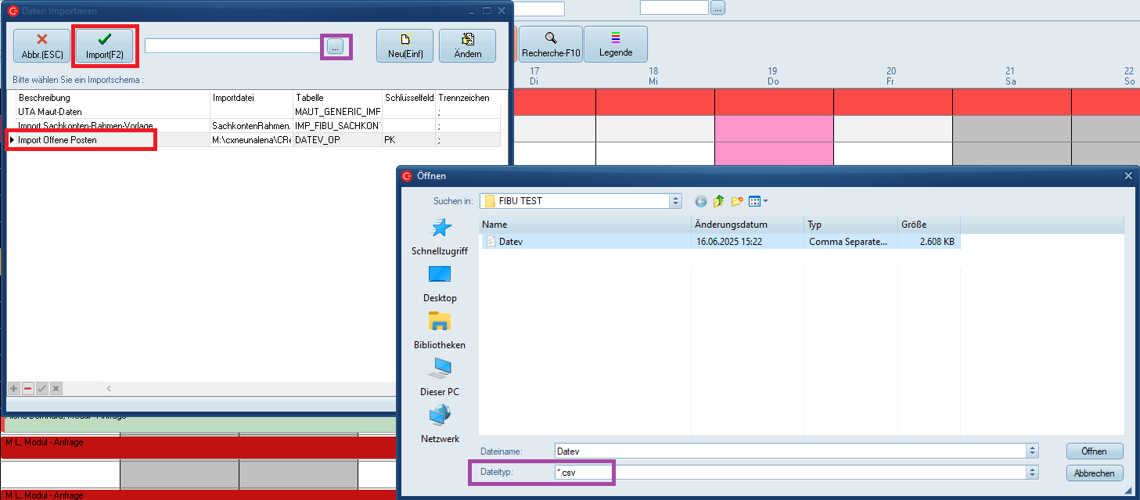
Task: Click the Öffnen button
Action: pyautogui.click(x=1094, y=451)
